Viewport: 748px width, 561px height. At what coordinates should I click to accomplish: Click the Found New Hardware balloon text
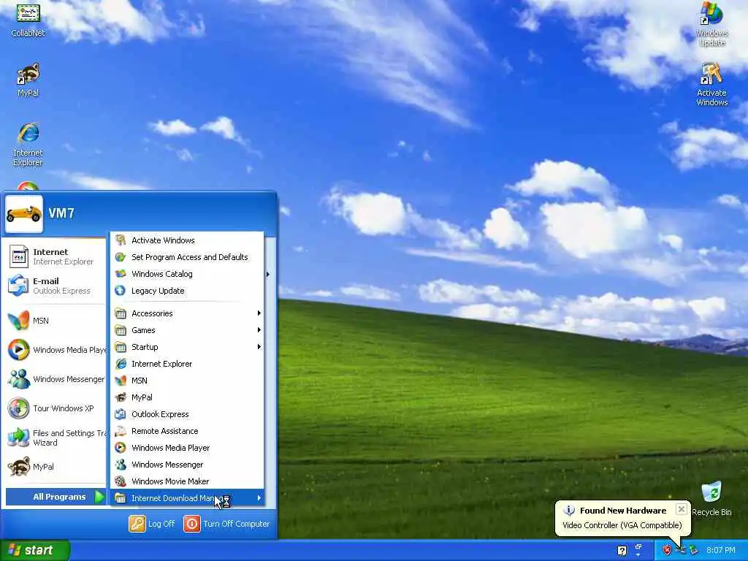click(x=622, y=525)
